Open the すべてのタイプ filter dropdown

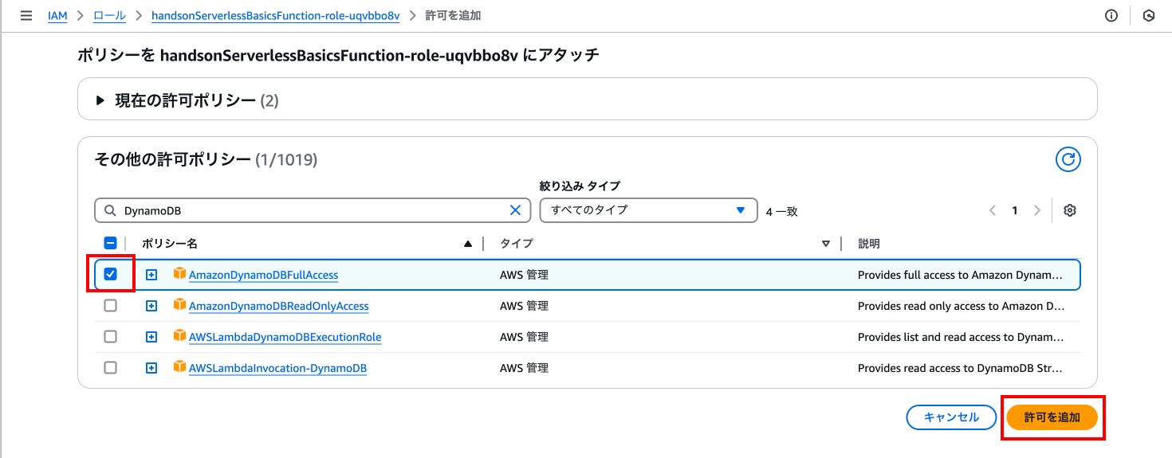tap(648, 210)
